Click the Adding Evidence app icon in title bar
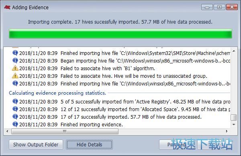This screenshot has width=241, height=156. (7, 7)
